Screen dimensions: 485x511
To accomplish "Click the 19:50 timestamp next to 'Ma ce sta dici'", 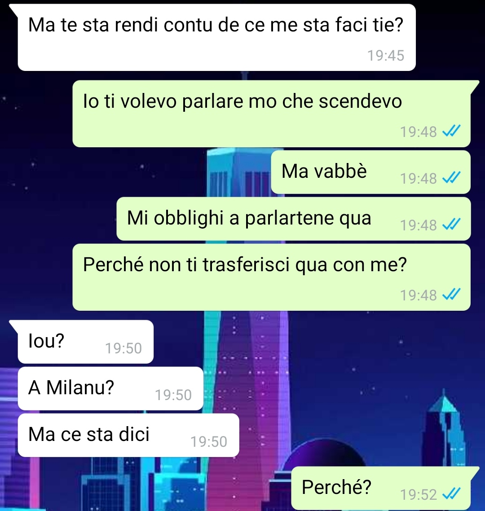I will click(209, 441).
